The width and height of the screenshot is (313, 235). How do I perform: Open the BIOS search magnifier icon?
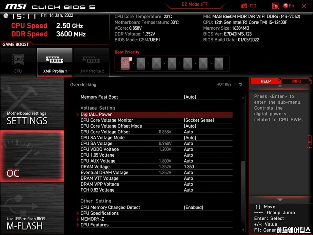click(x=275, y=6)
